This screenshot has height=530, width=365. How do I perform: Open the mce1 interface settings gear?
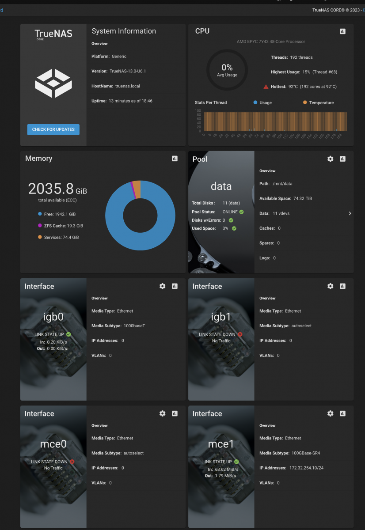coord(330,413)
